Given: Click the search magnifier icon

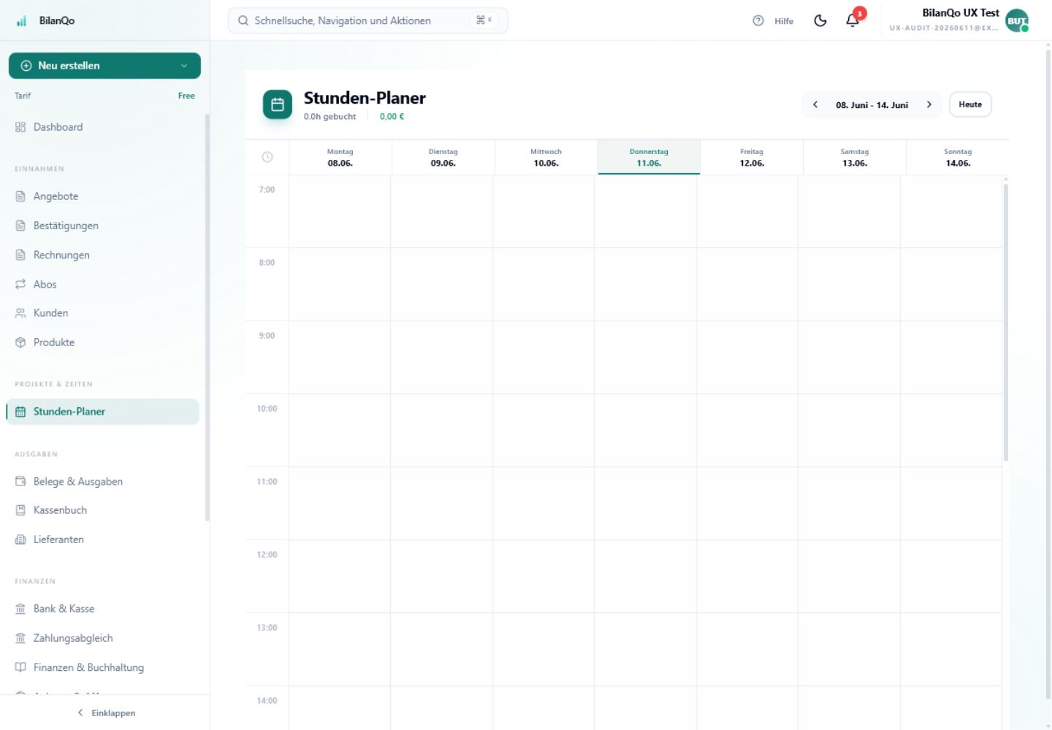Looking at the screenshot, I should coord(243,20).
